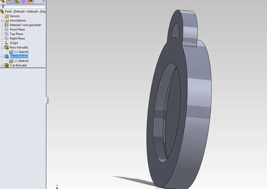
Task: Open the PropertyManager tab
Action: [x=9, y=2]
